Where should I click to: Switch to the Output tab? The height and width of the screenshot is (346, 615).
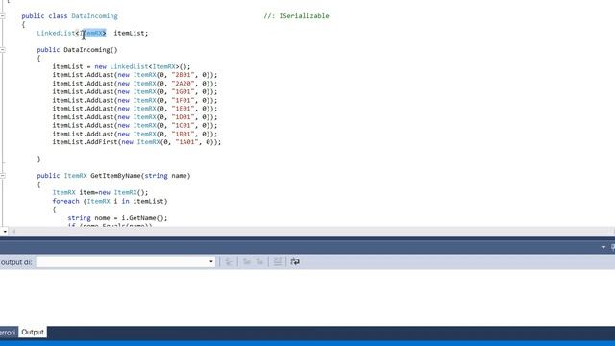(33, 332)
